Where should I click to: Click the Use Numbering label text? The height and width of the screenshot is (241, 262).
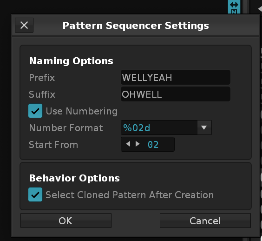82,111
